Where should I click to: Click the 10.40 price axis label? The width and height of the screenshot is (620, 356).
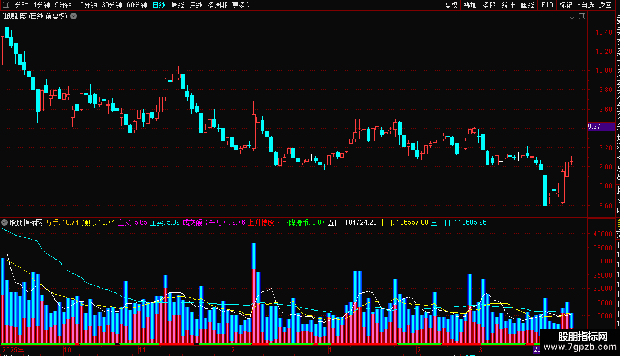point(604,32)
